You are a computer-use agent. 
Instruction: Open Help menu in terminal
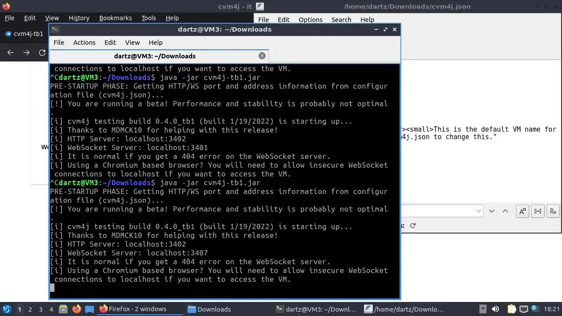pos(155,43)
